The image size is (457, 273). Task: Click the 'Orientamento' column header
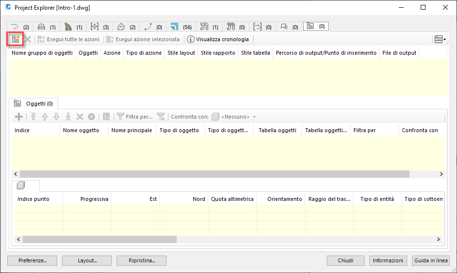click(x=281, y=199)
